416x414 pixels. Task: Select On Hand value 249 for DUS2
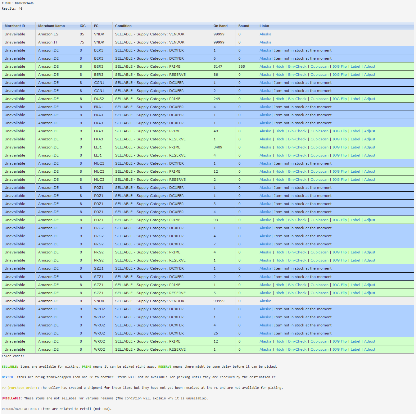(217, 99)
